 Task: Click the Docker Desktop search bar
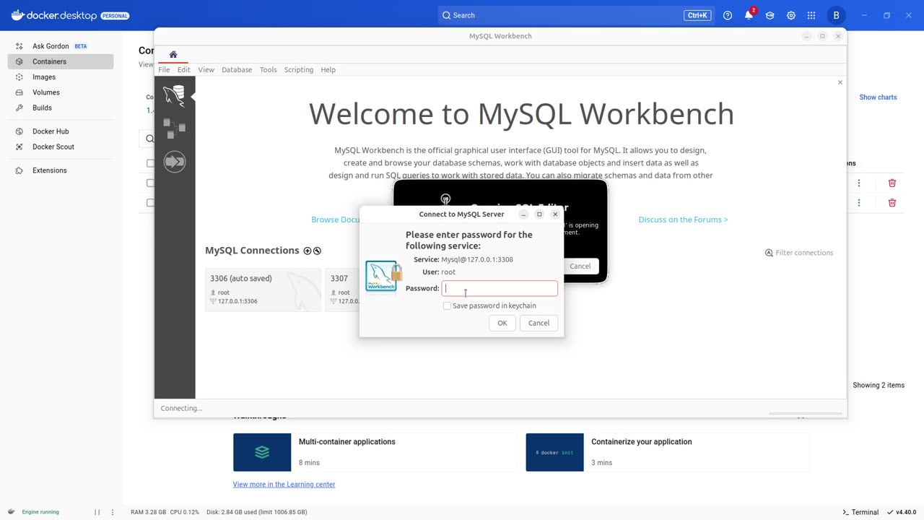coord(575,15)
